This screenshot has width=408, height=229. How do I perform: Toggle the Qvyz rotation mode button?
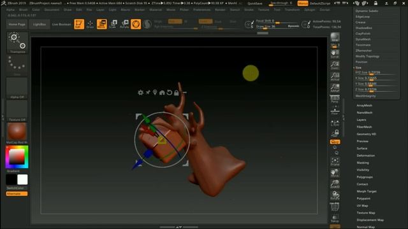click(x=335, y=142)
